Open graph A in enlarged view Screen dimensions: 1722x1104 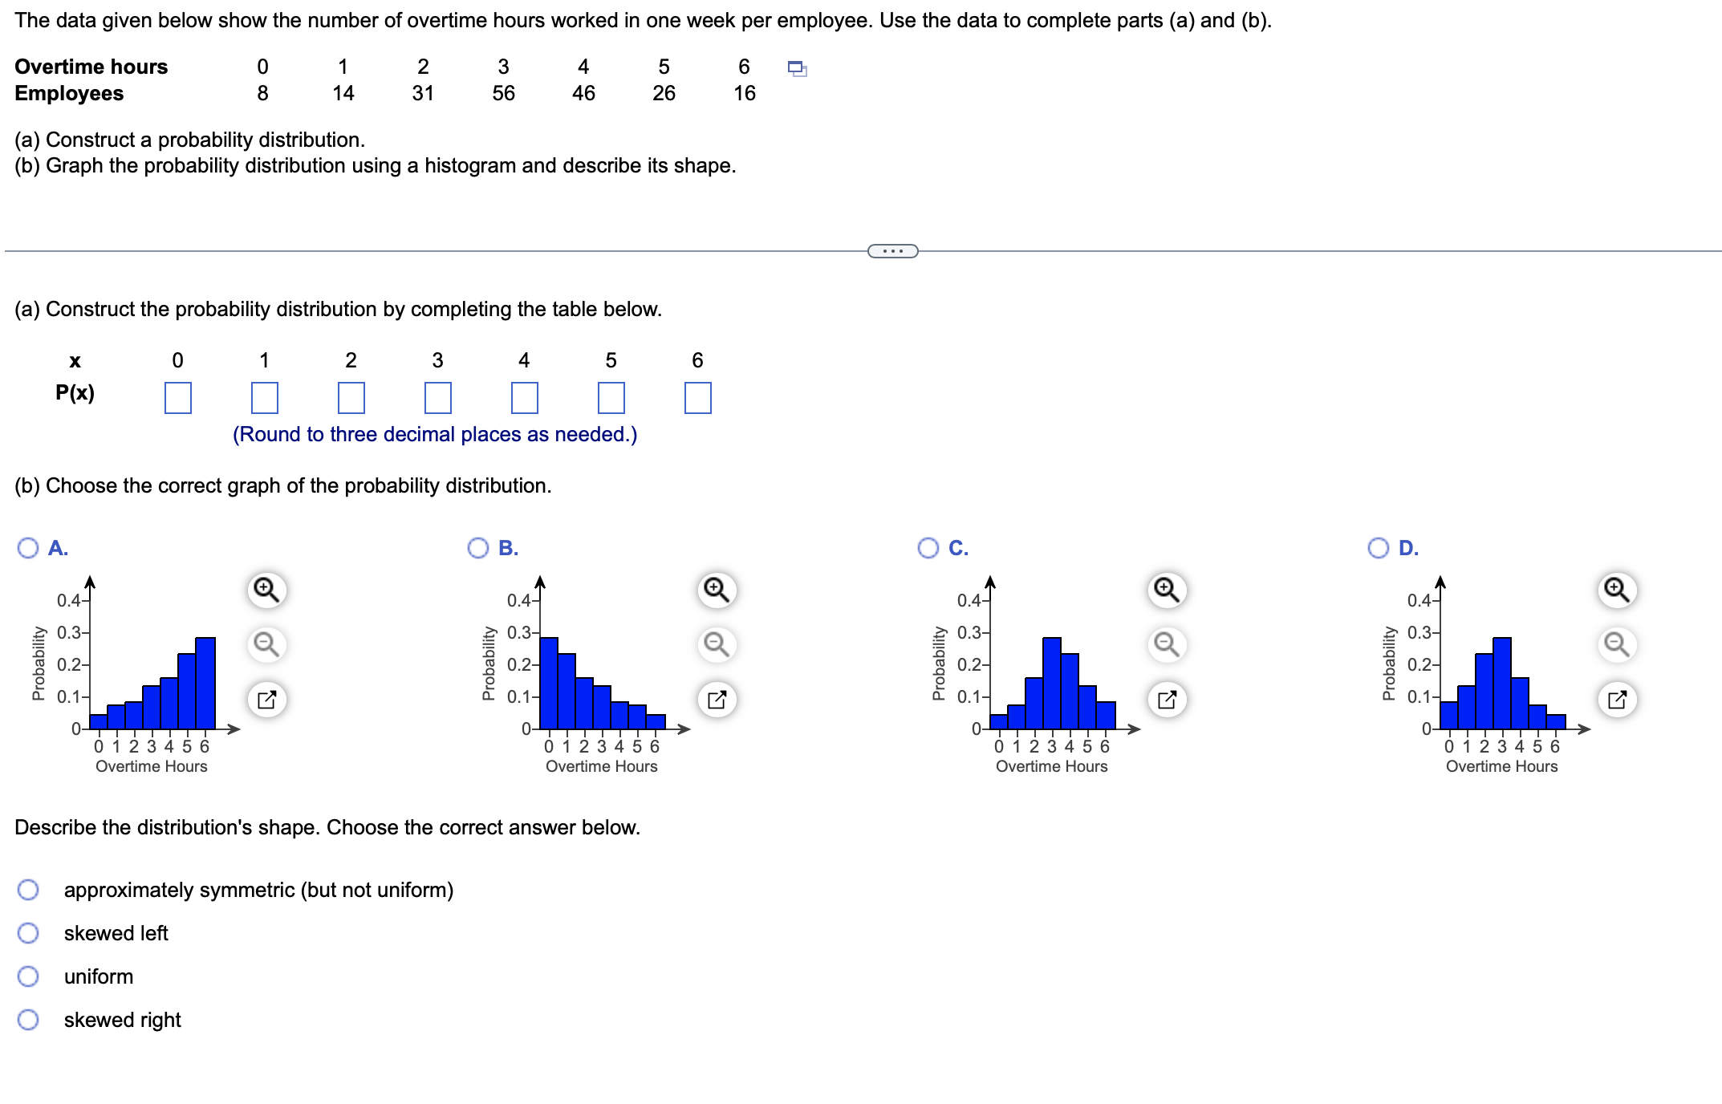[267, 698]
